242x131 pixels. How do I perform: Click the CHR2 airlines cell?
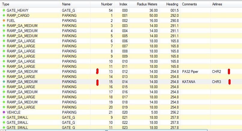216,72
